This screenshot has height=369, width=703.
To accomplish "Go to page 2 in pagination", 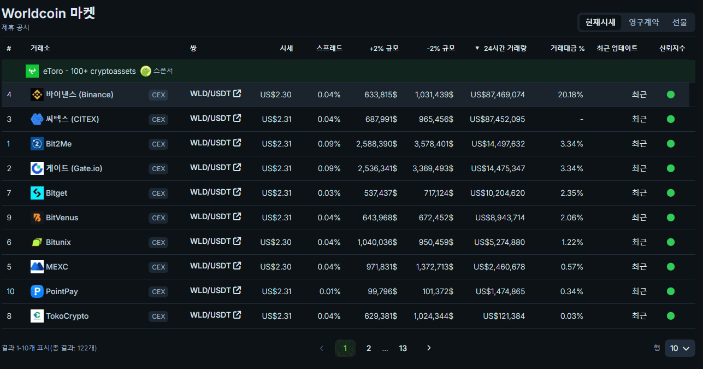I will (x=369, y=348).
